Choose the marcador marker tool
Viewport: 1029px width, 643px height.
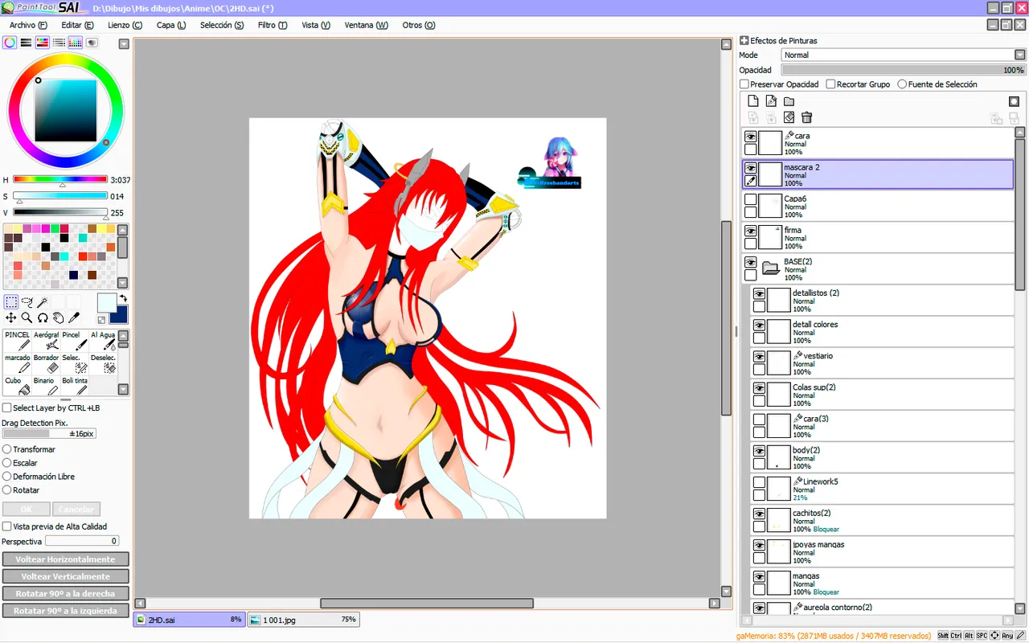click(18, 363)
